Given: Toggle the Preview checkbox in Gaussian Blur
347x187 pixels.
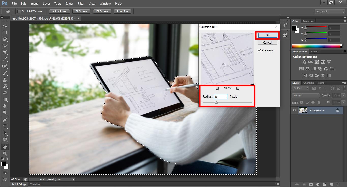Looking at the screenshot, I should pos(260,50).
